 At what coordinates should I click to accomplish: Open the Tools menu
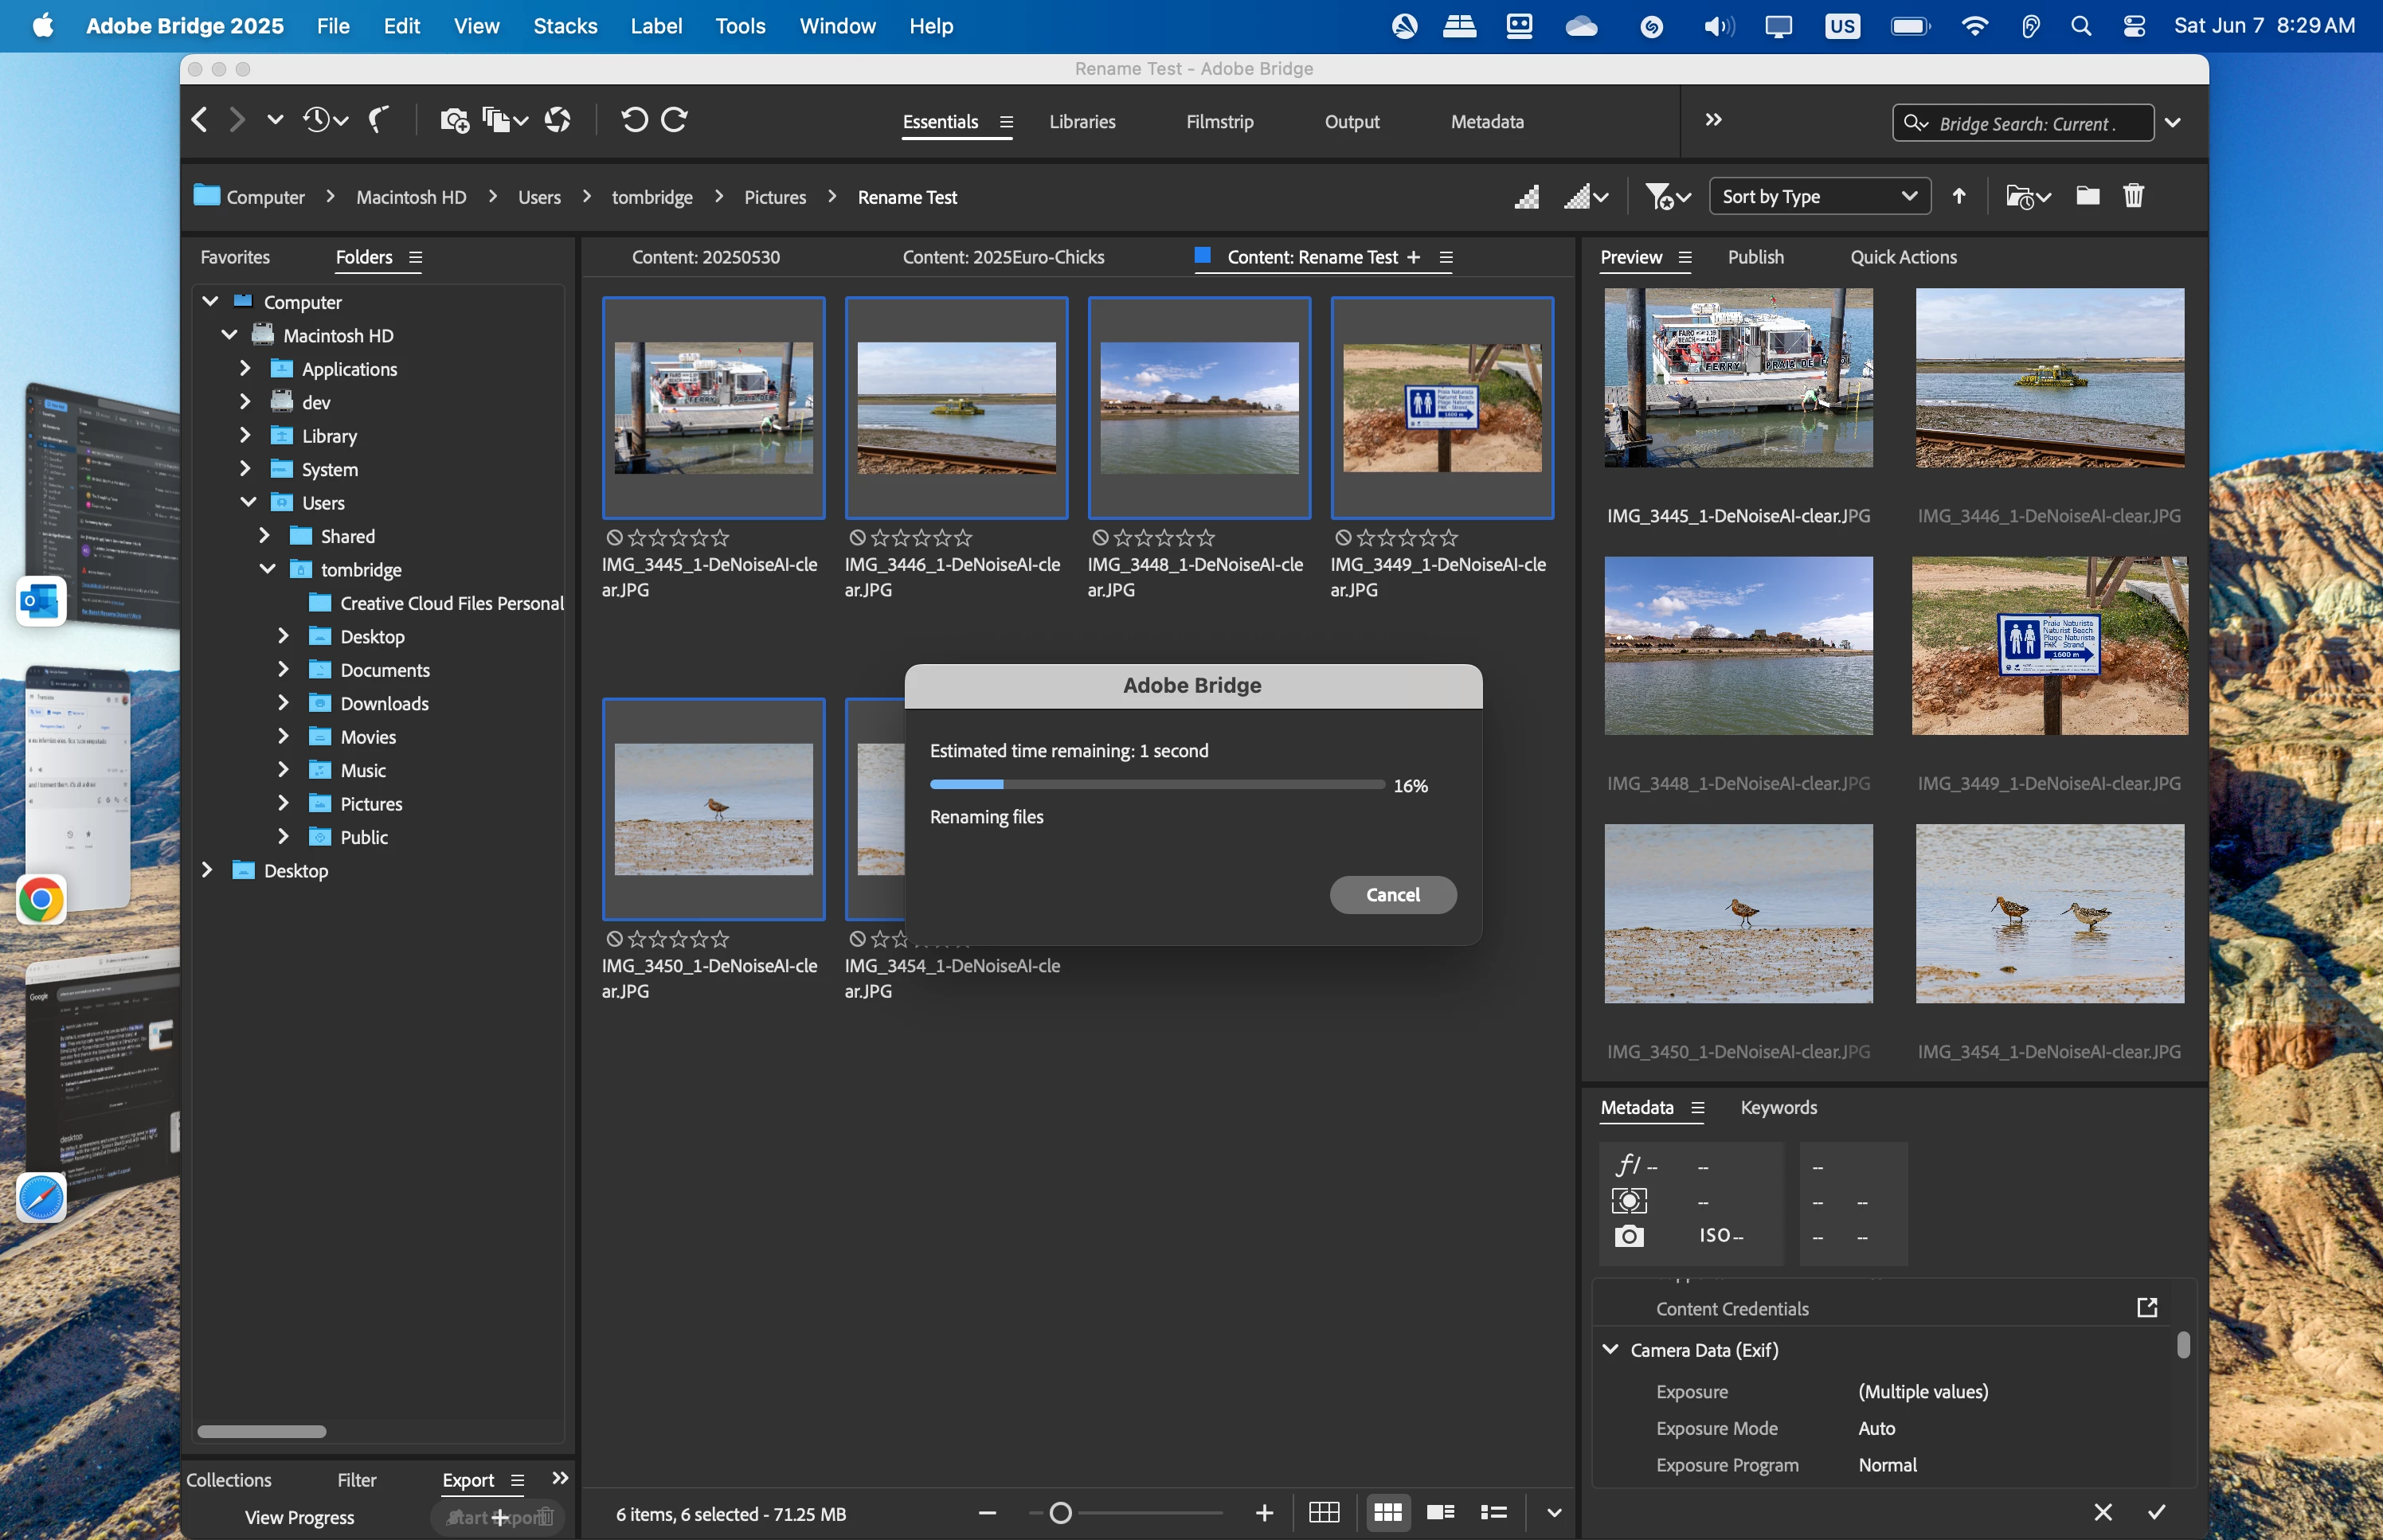coord(739,26)
